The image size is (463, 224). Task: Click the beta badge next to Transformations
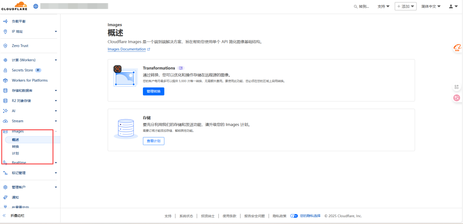coord(181,68)
